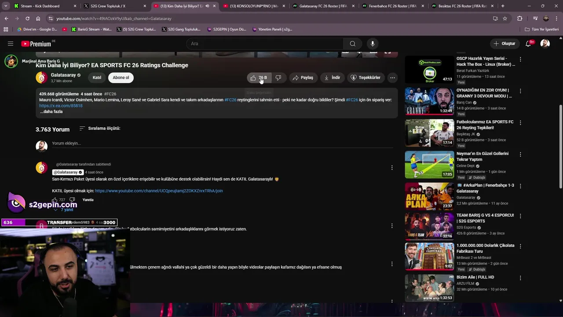Click the address bar URL
The height and width of the screenshot is (317, 563).
point(114,18)
